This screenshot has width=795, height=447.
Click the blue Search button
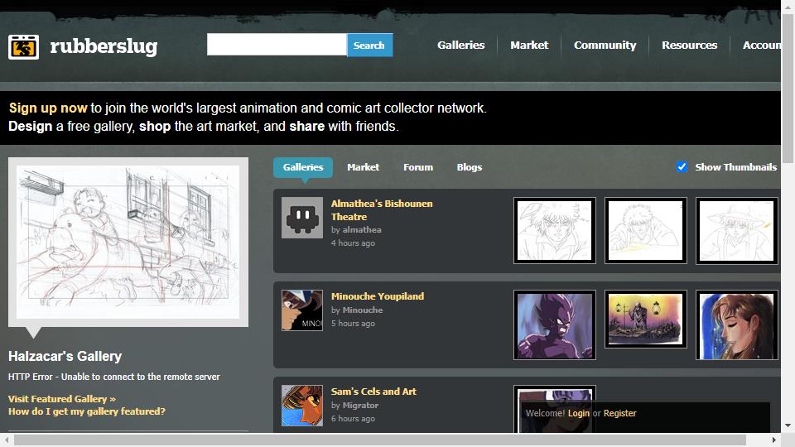[369, 45]
